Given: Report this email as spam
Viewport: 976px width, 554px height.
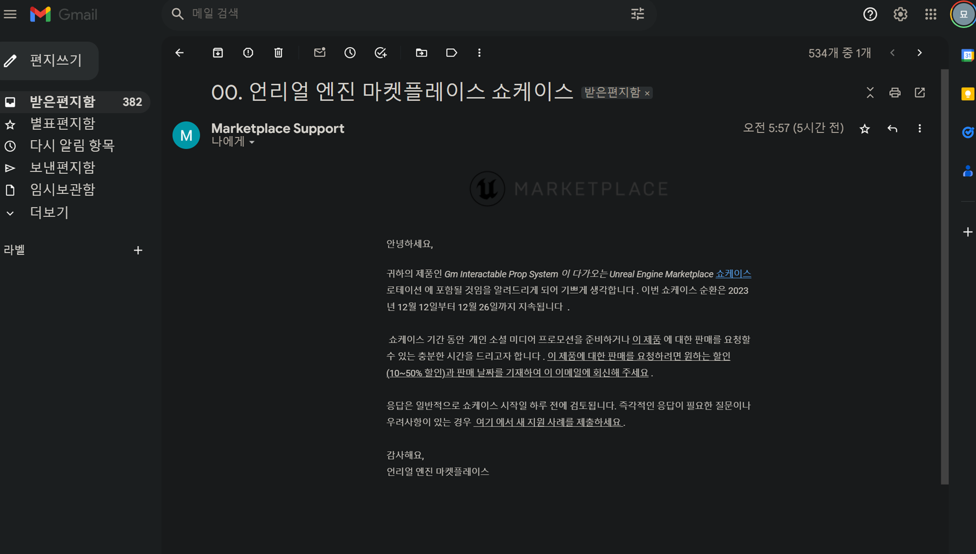Looking at the screenshot, I should coord(248,52).
